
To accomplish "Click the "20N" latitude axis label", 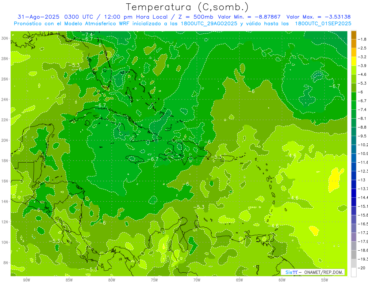I will point(5,140).
